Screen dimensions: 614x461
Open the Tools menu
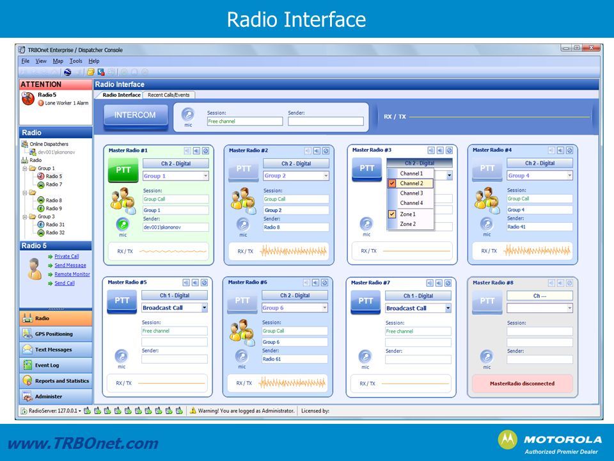tap(76, 61)
